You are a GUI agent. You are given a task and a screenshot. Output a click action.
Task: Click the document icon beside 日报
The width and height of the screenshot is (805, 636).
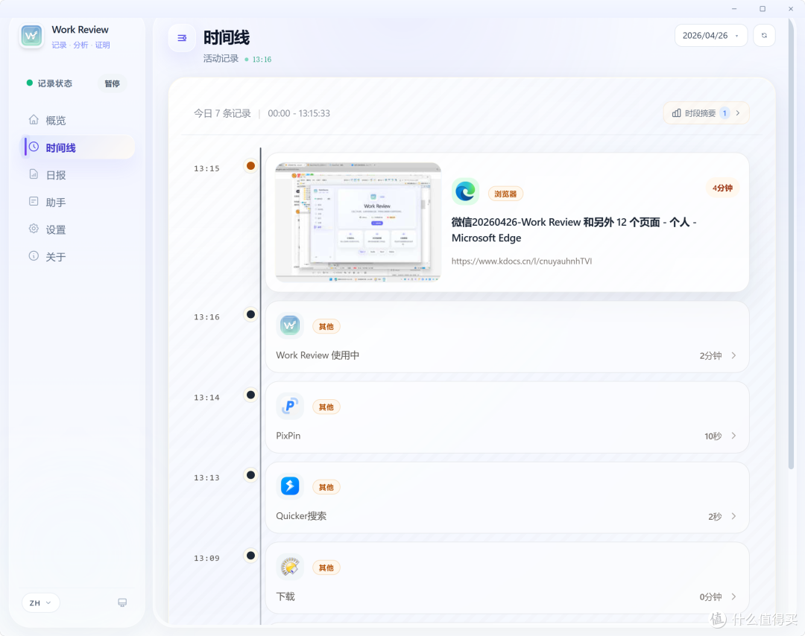point(34,174)
